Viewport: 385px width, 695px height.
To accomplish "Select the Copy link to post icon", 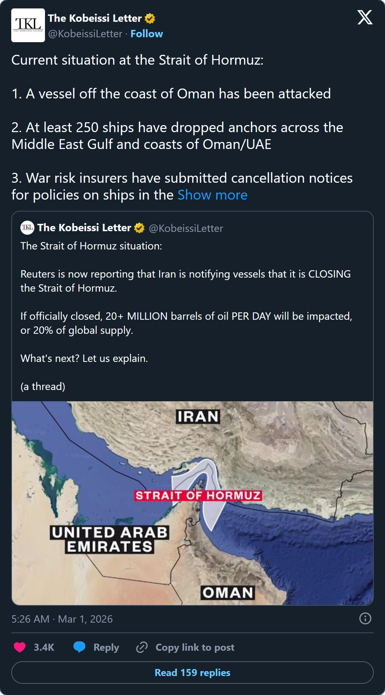I will 142,647.
